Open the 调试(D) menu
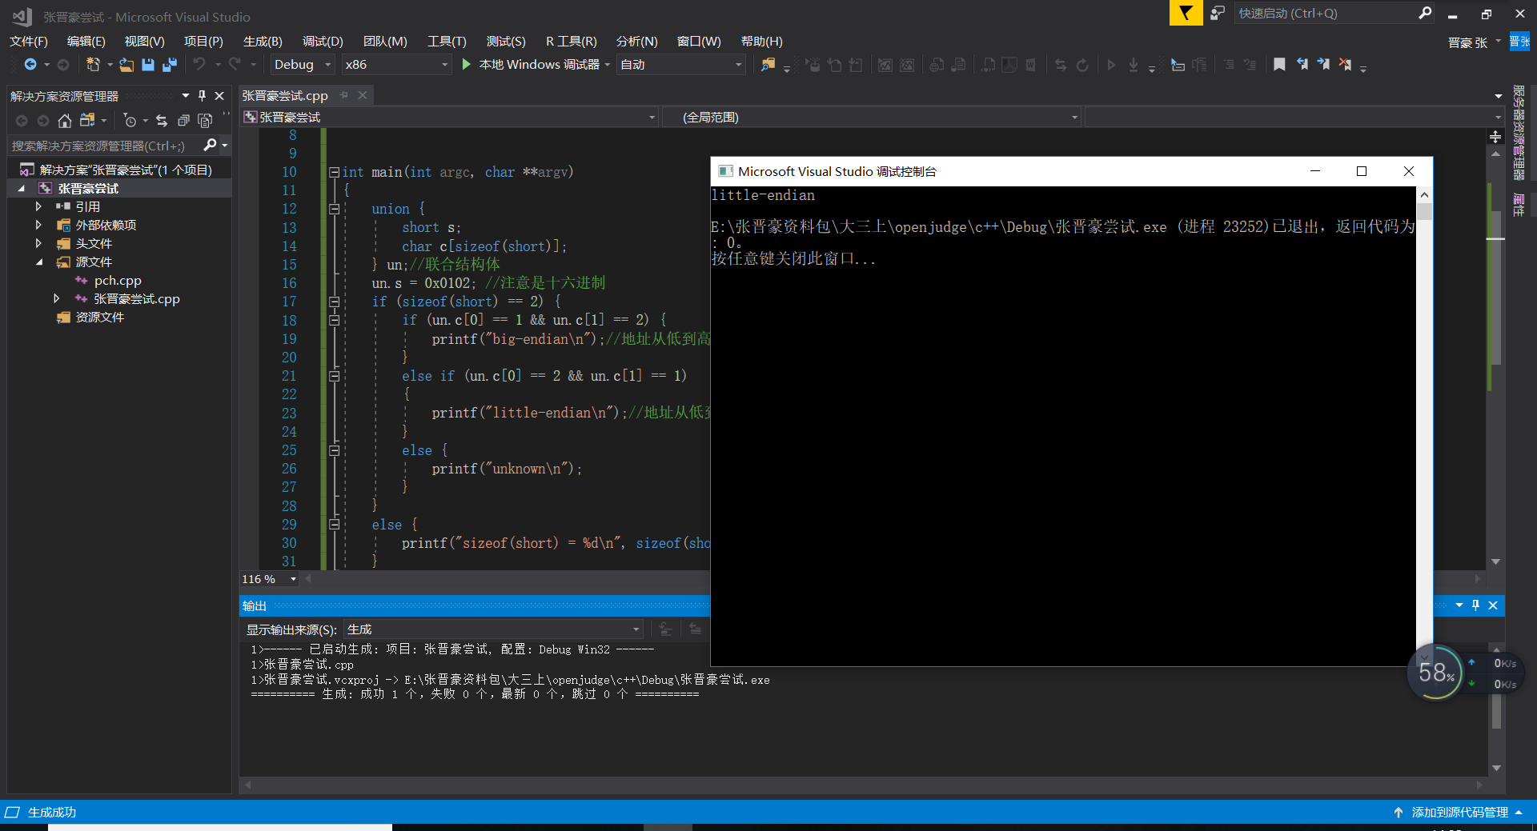1537x831 pixels. coord(323,42)
